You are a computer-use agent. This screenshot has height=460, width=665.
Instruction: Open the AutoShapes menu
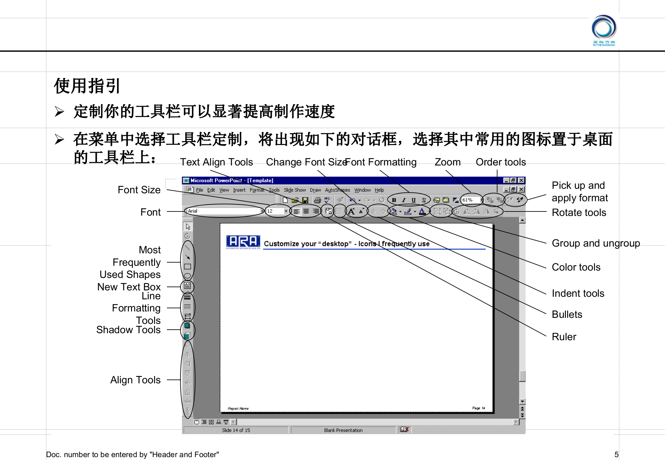pos(337,190)
